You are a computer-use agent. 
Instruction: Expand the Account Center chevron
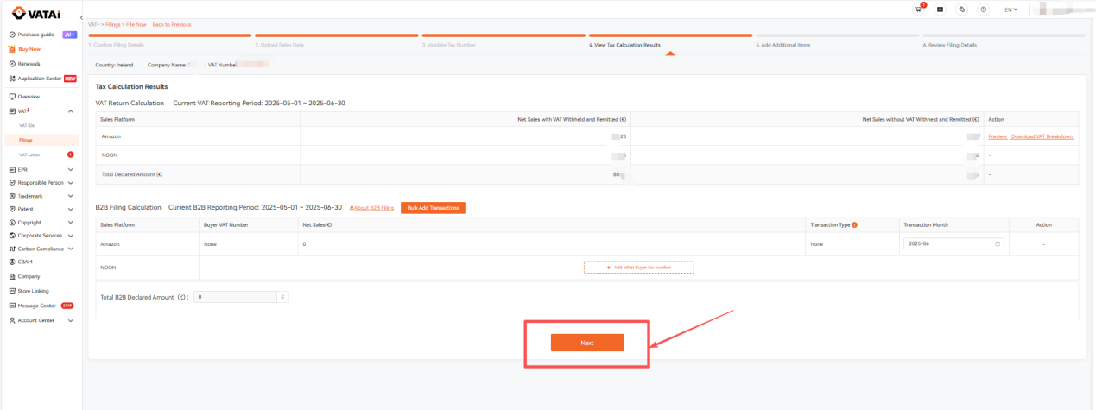(x=71, y=320)
